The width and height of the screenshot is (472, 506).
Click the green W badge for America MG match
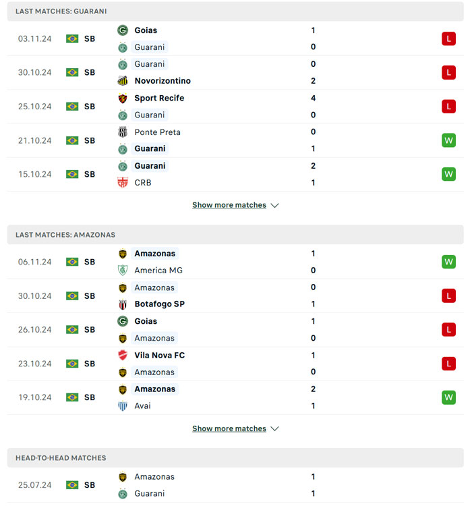coord(448,262)
